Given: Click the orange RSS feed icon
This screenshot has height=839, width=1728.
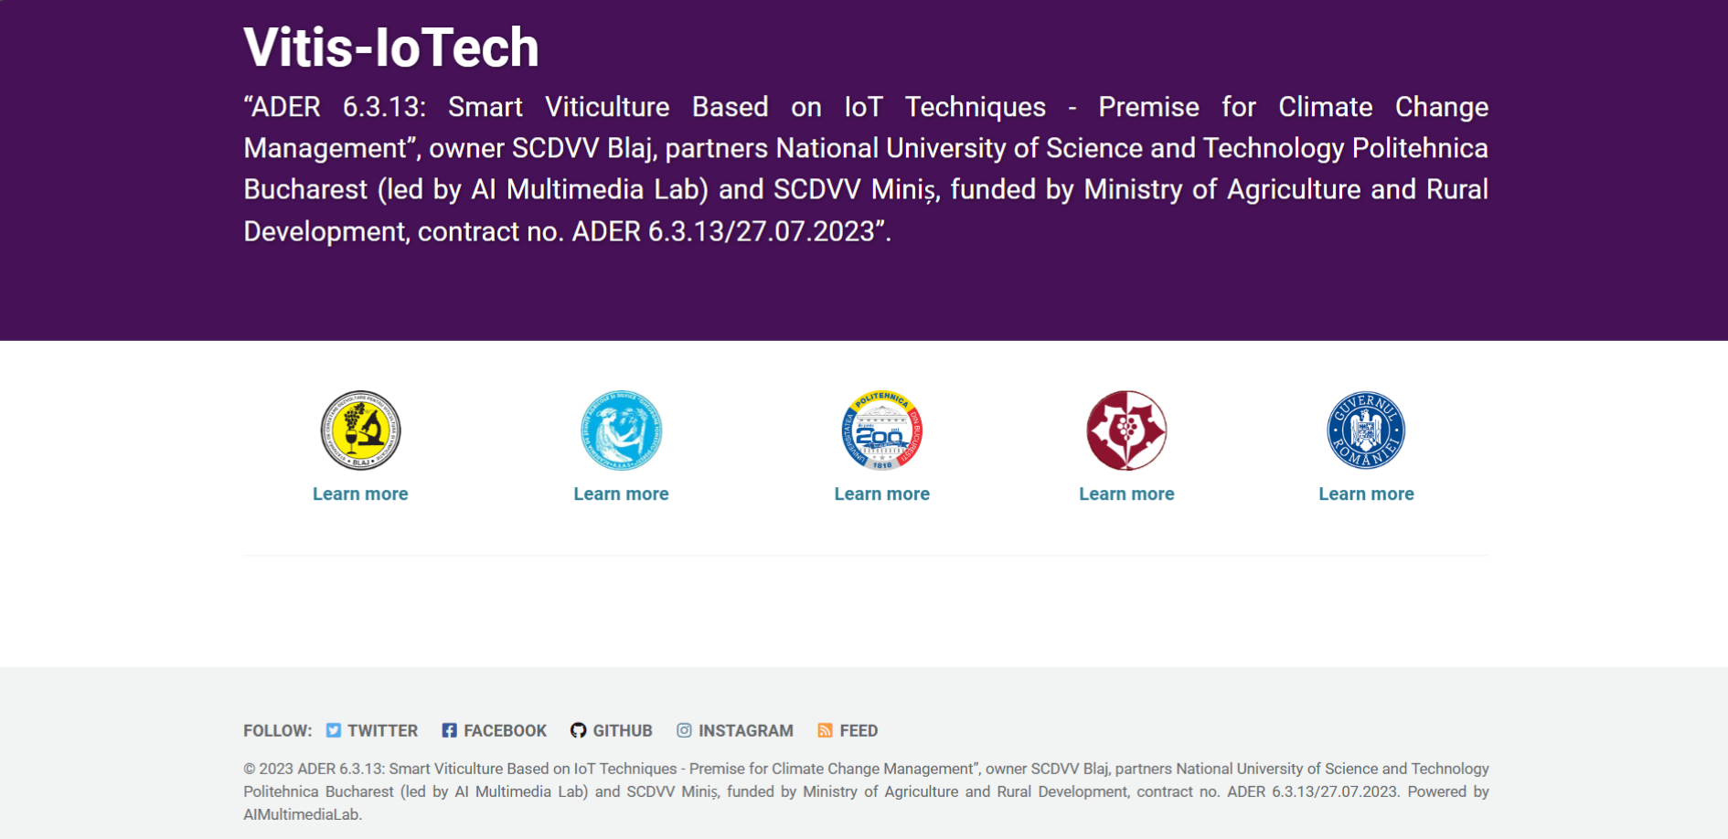Looking at the screenshot, I should click(825, 730).
